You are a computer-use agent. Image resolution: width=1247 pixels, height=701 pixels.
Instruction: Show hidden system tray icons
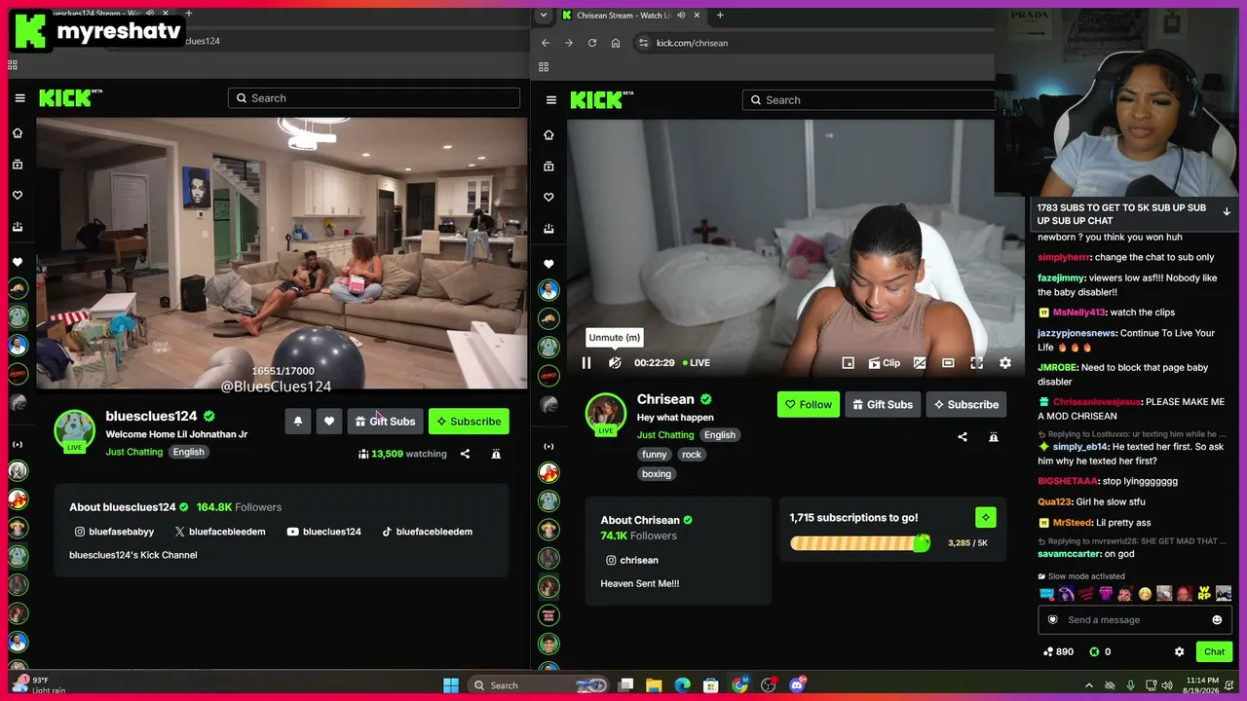click(x=1089, y=685)
